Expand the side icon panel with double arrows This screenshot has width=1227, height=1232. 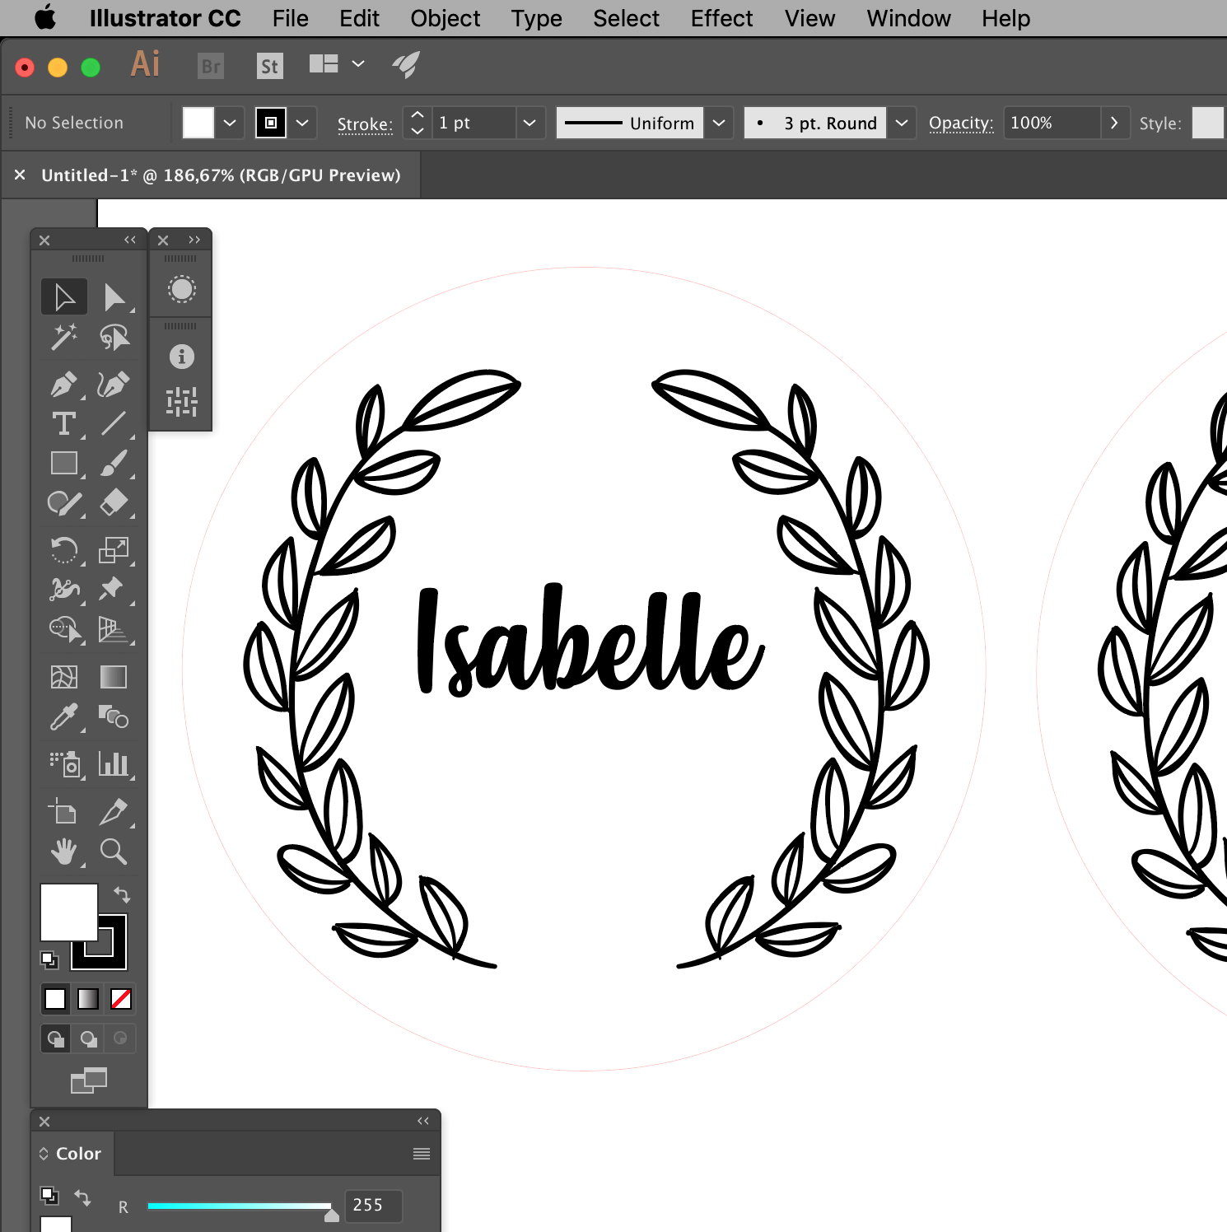(194, 240)
